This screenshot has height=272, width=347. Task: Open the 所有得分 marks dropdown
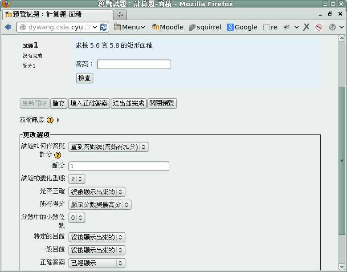100,205
